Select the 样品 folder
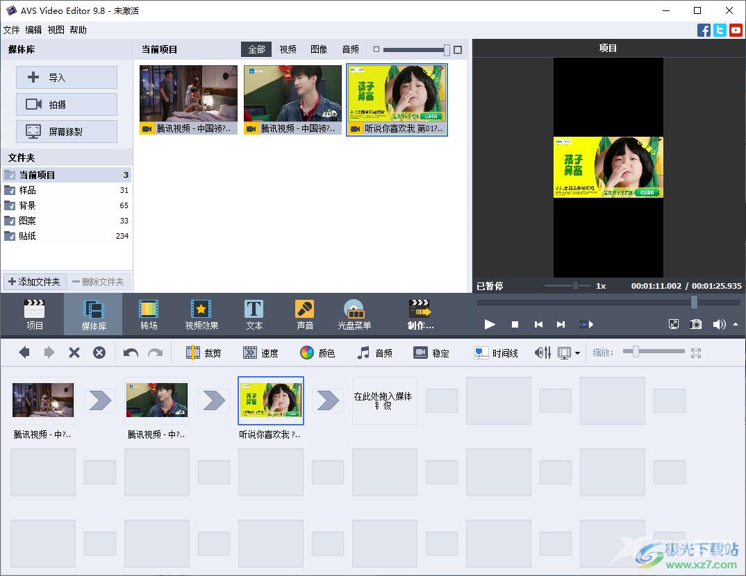Viewport: 746px width, 576px height. 67,190
